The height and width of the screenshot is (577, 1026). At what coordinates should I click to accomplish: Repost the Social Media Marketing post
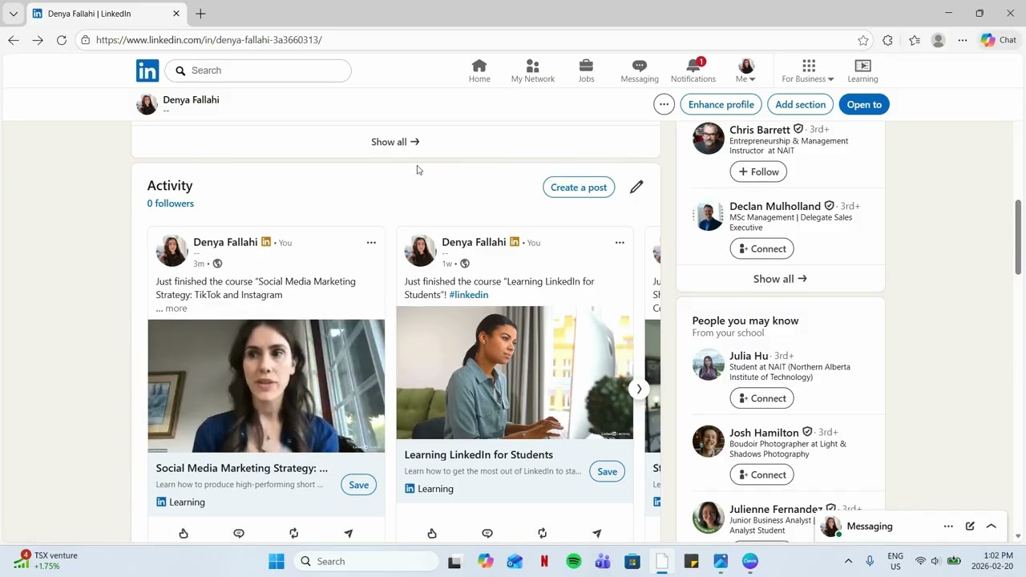[x=294, y=533]
